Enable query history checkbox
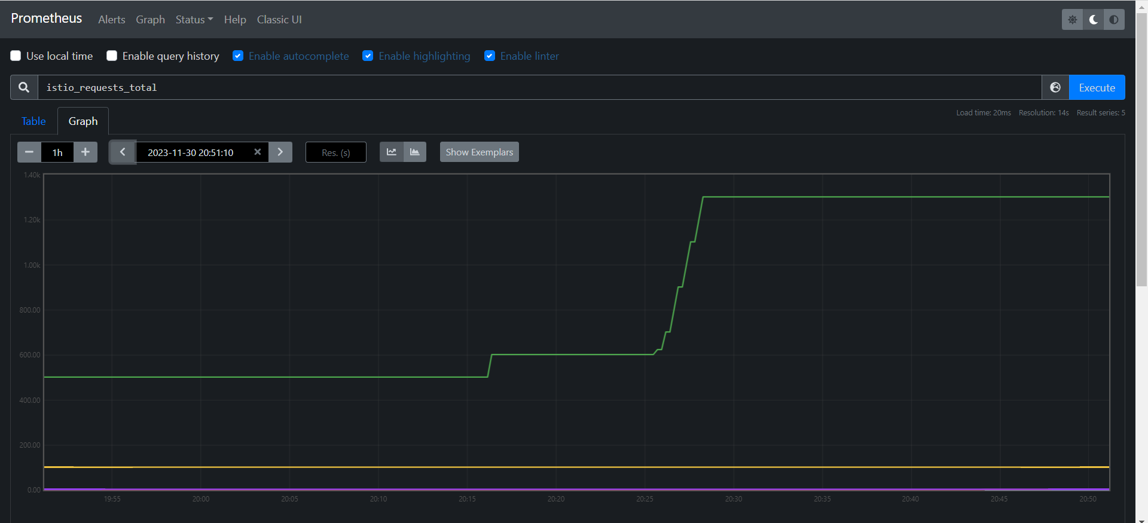1148x523 pixels. tap(112, 56)
